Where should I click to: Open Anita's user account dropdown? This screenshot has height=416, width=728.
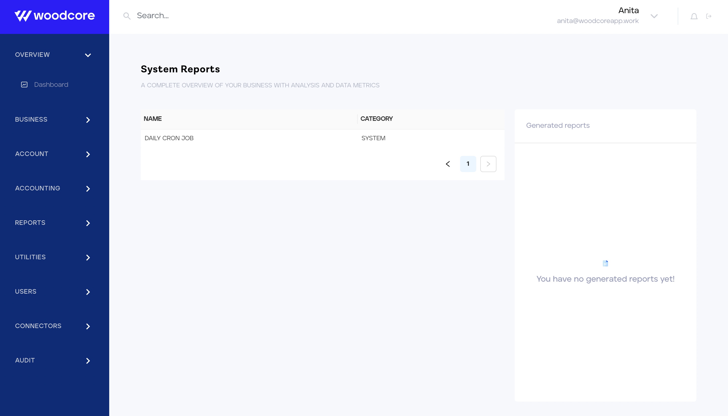click(654, 16)
